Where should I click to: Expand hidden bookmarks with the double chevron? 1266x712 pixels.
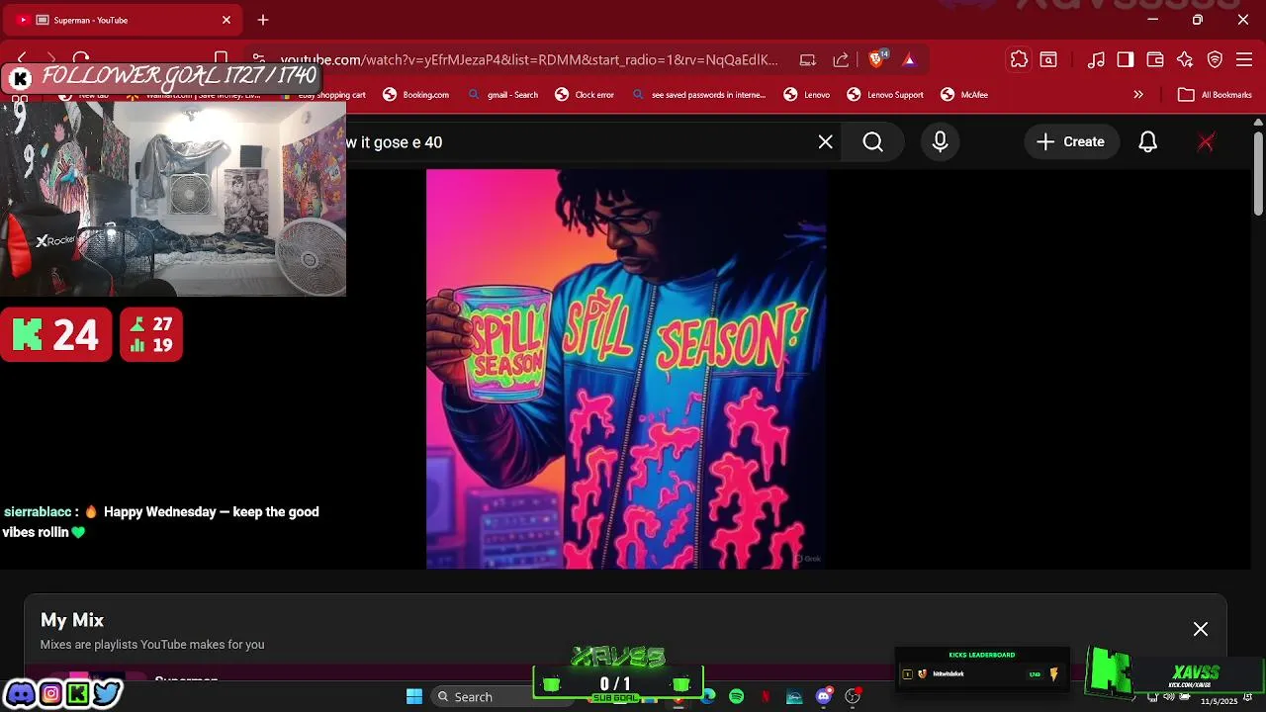pyautogui.click(x=1138, y=95)
